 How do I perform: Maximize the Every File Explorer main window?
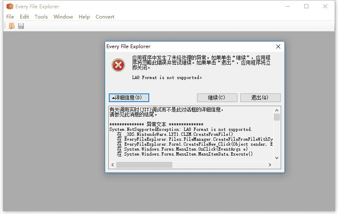coord(306,7)
